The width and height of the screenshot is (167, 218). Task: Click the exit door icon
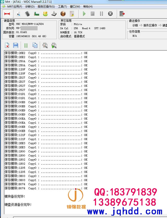(x=122, y=14)
